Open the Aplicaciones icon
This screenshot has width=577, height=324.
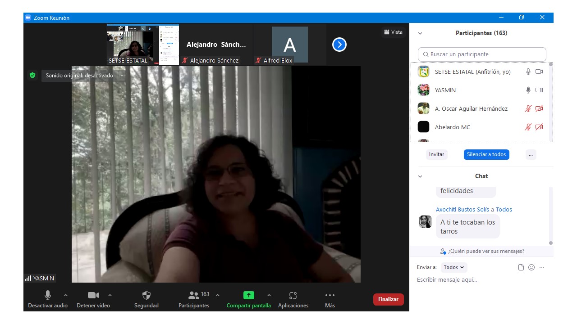(293, 295)
